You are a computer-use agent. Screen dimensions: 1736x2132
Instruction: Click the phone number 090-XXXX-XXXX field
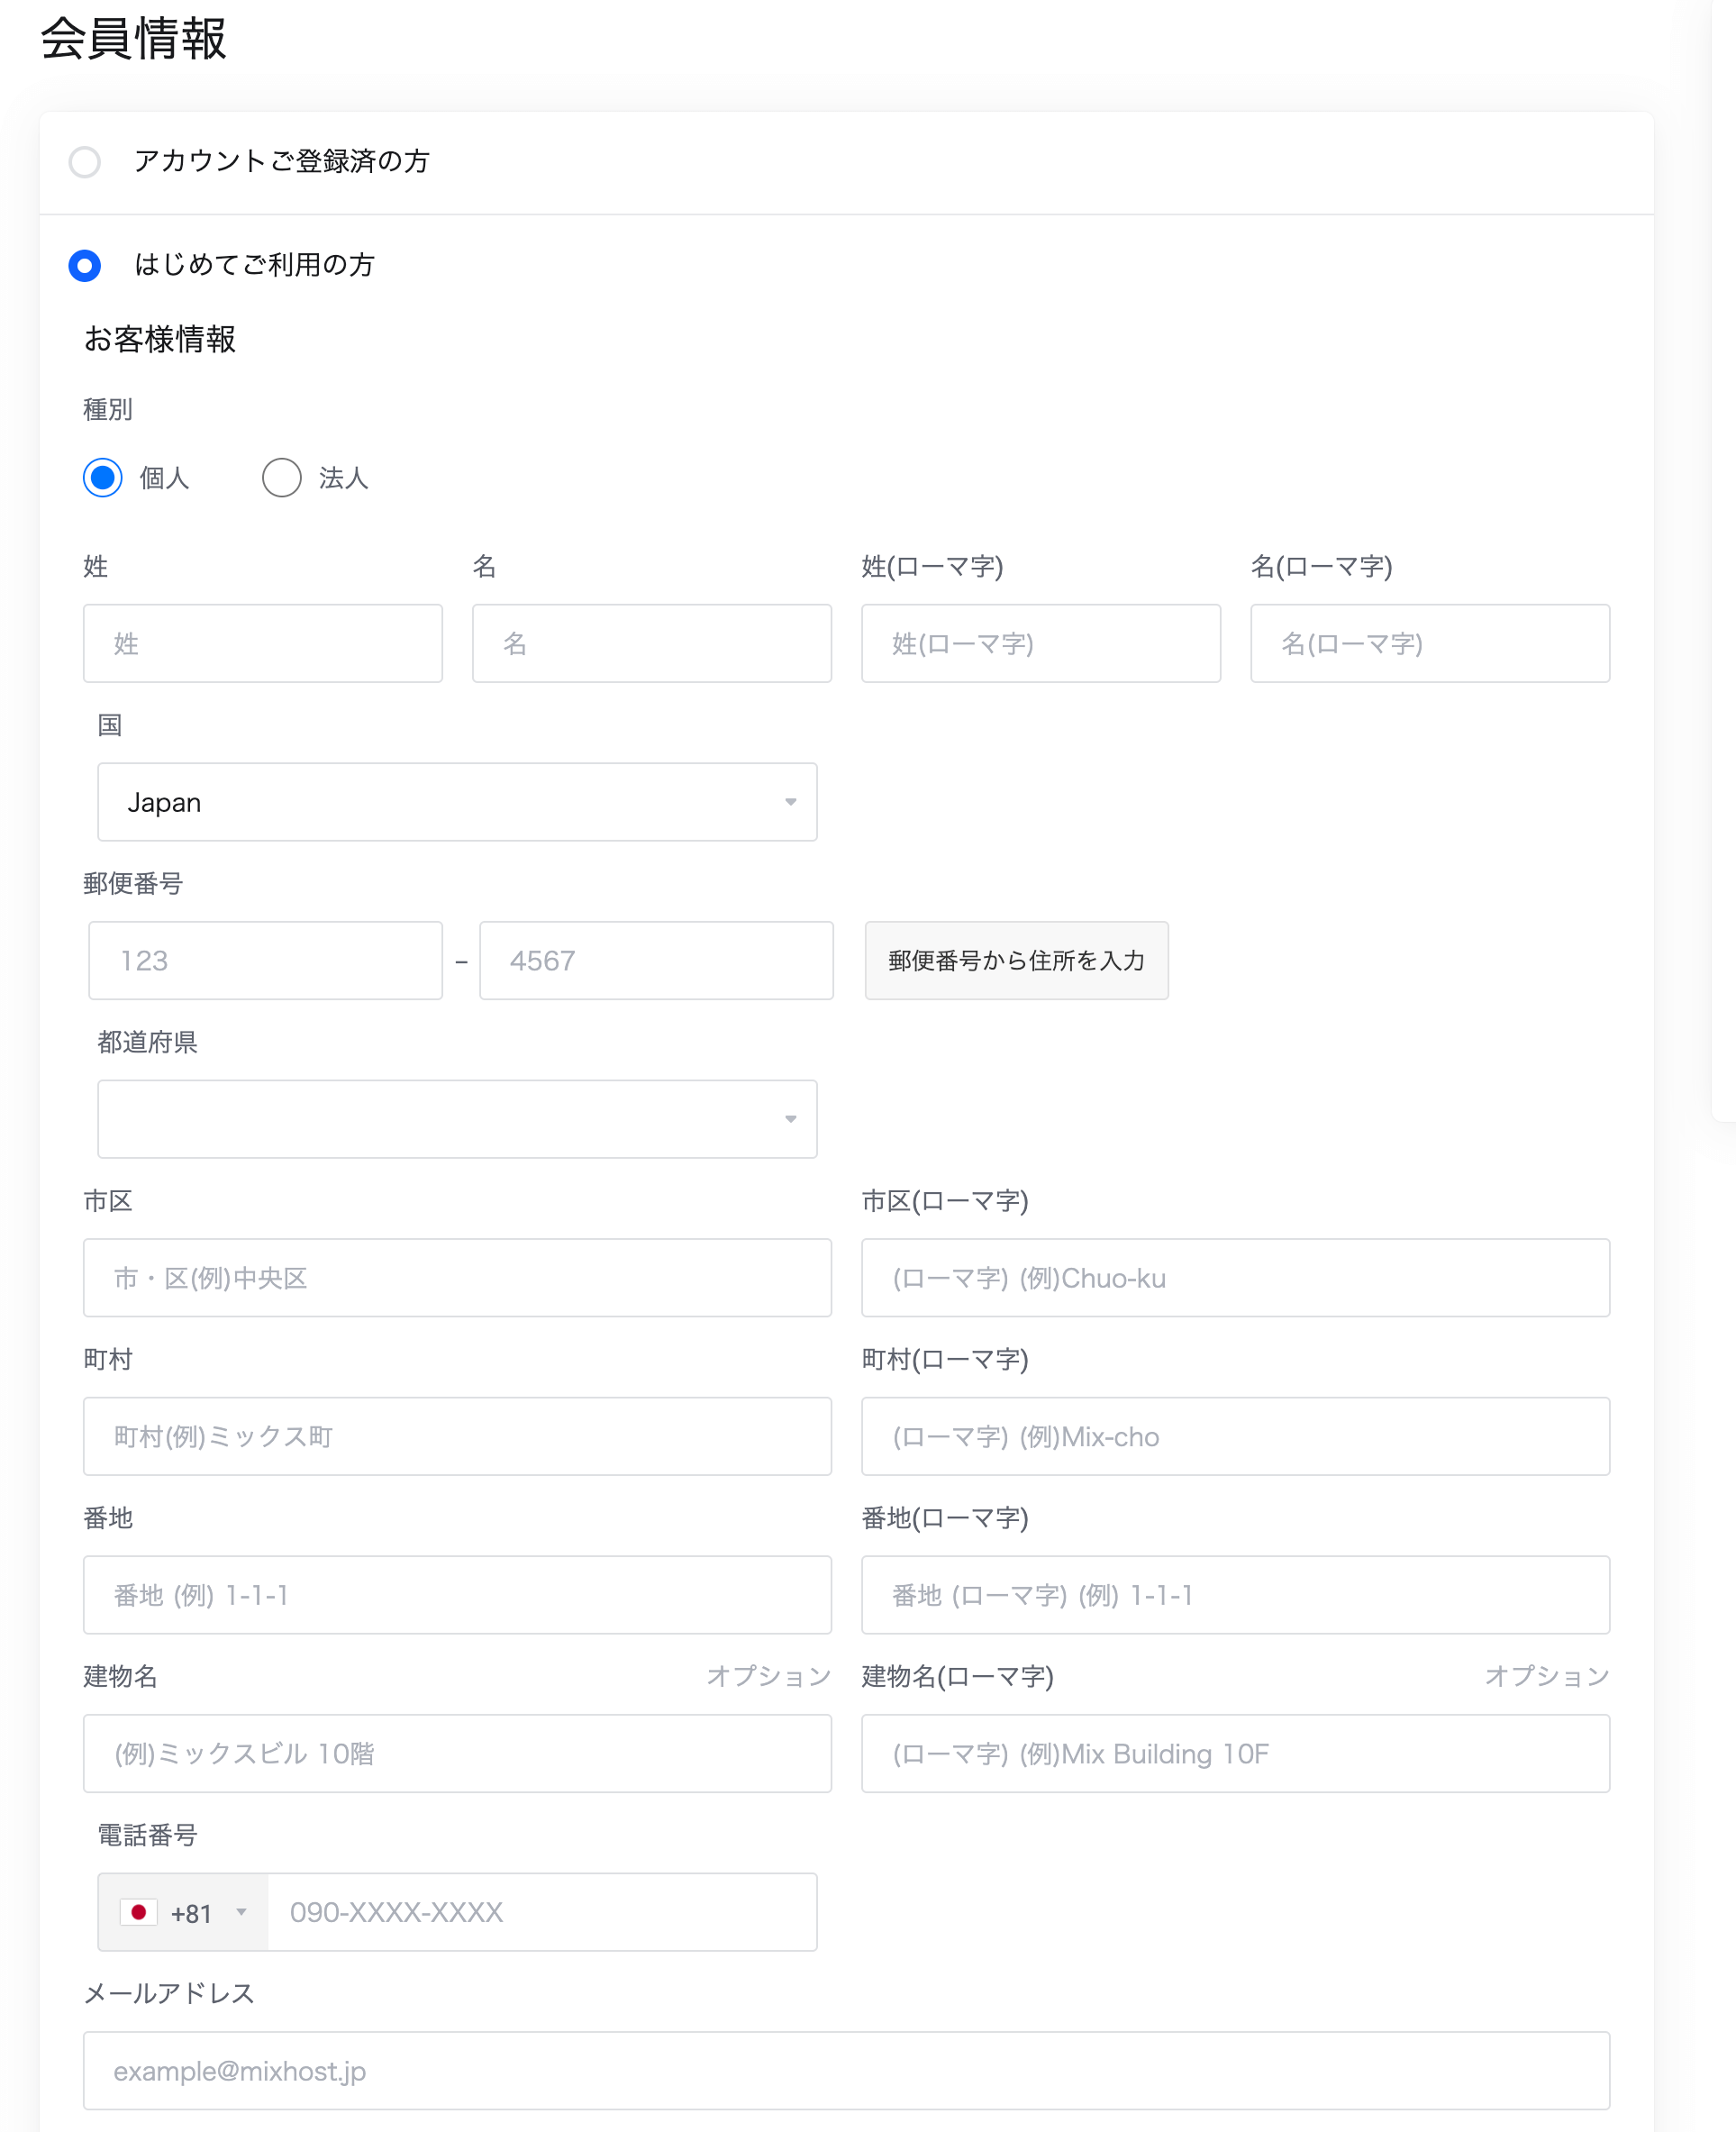point(543,1912)
